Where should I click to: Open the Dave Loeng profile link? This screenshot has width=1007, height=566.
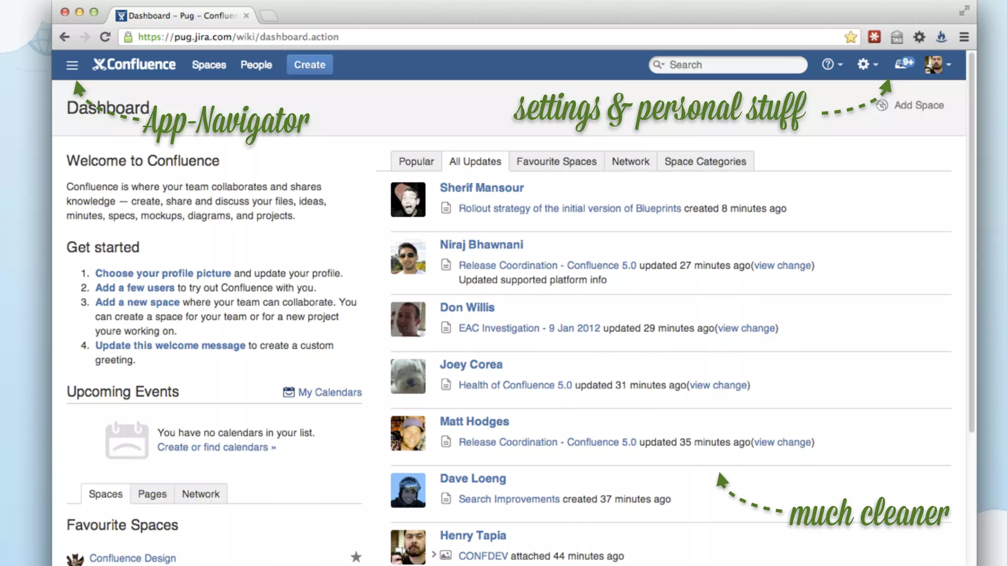coord(473,479)
